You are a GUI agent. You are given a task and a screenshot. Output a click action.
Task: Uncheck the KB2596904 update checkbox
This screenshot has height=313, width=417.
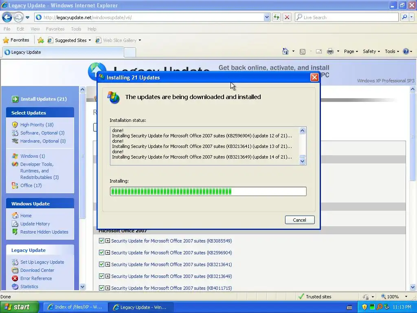click(x=101, y=252)
